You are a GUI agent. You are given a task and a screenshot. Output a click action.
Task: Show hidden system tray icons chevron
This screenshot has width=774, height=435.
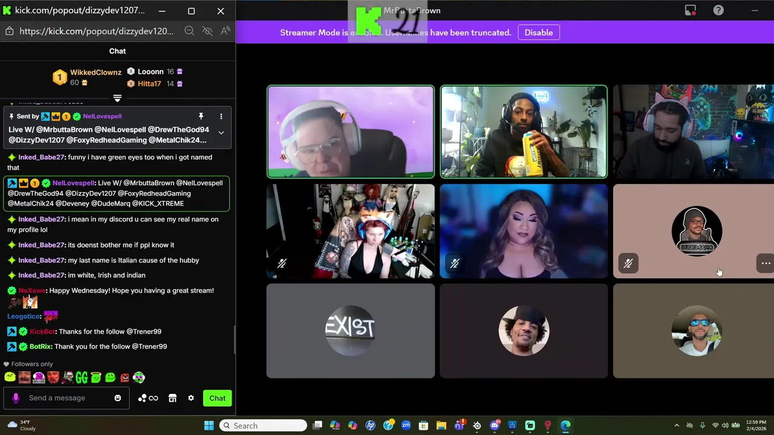tap(677, 425)
